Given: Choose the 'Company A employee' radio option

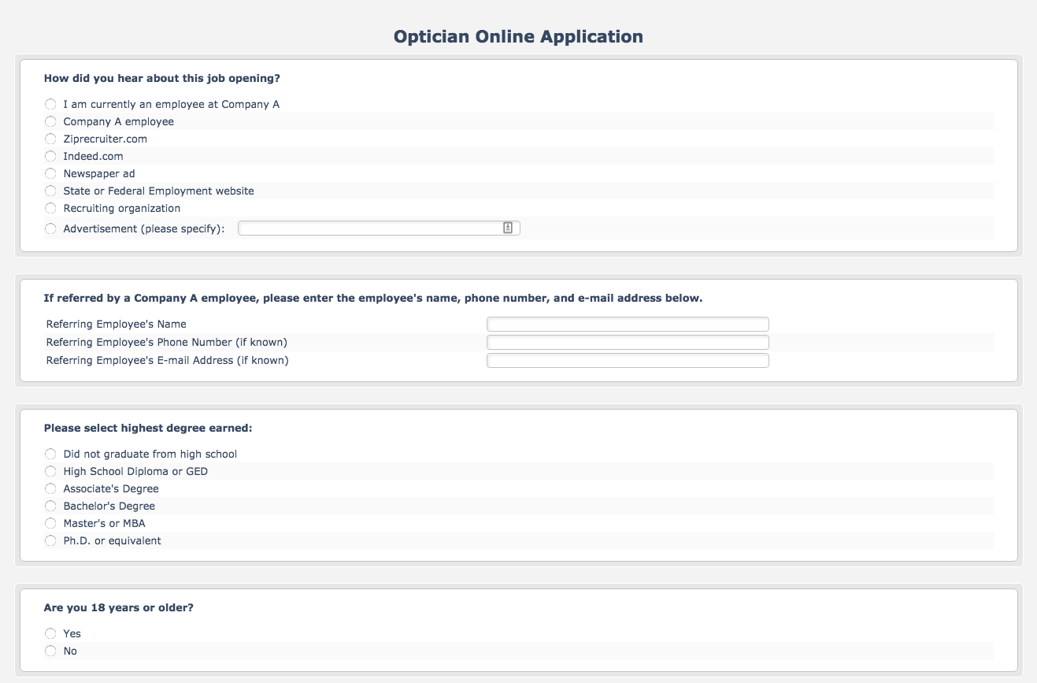Looking at the screenshot, I should click(50, 121).
